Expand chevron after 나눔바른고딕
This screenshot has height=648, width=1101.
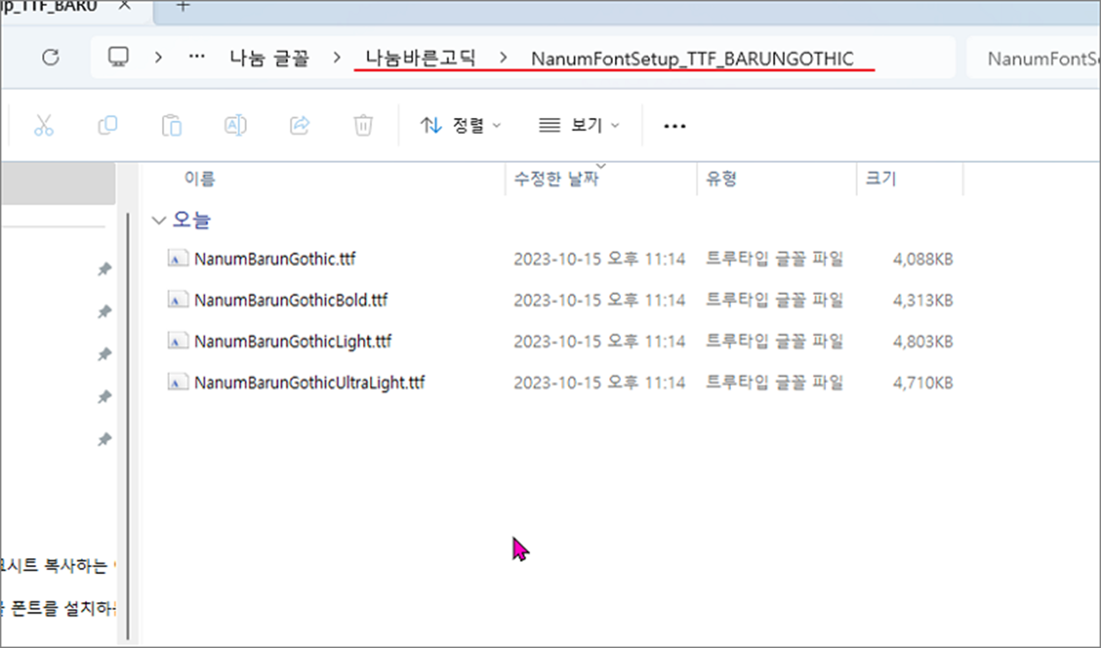coord(503,58)
